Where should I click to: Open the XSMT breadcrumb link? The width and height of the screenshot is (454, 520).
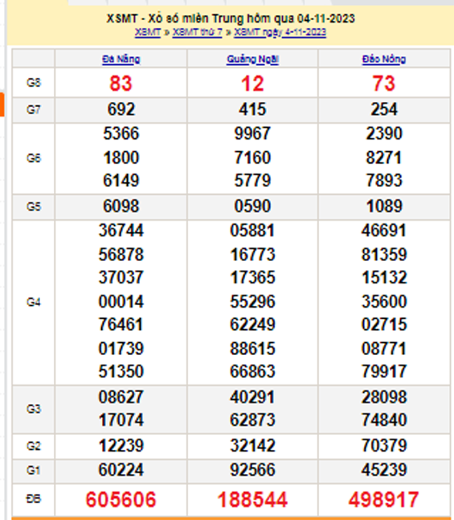[x=148, y=32]
